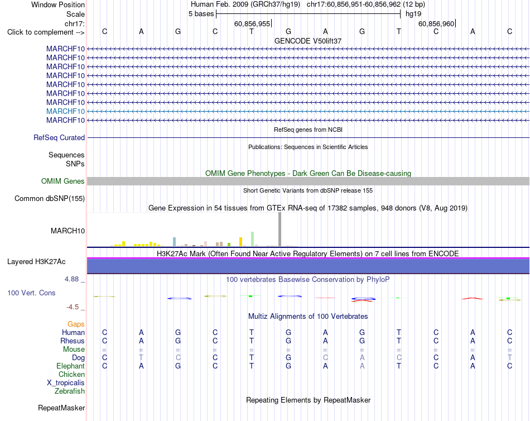Click the hg19 label beside scale bar
The height and width of the screenshot is (421, 530).
click(413, 14)
